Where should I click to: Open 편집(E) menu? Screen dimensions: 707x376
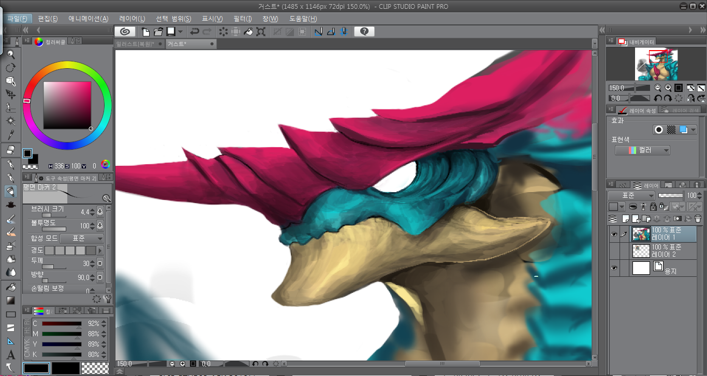48,19
